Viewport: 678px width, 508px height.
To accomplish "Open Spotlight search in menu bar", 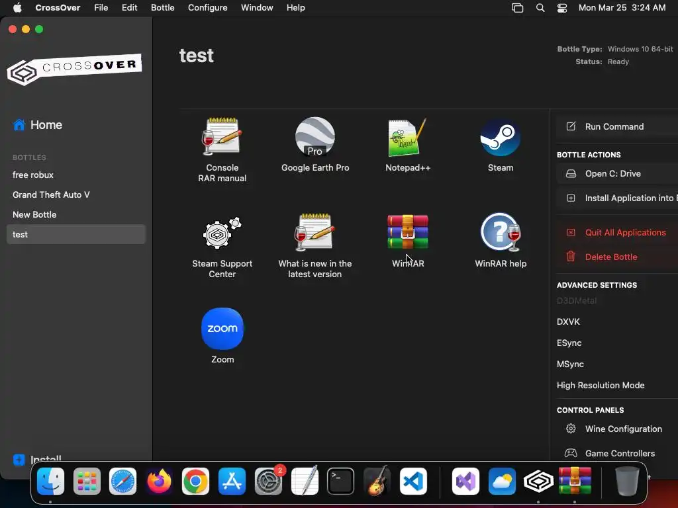I will click(540, 8).
